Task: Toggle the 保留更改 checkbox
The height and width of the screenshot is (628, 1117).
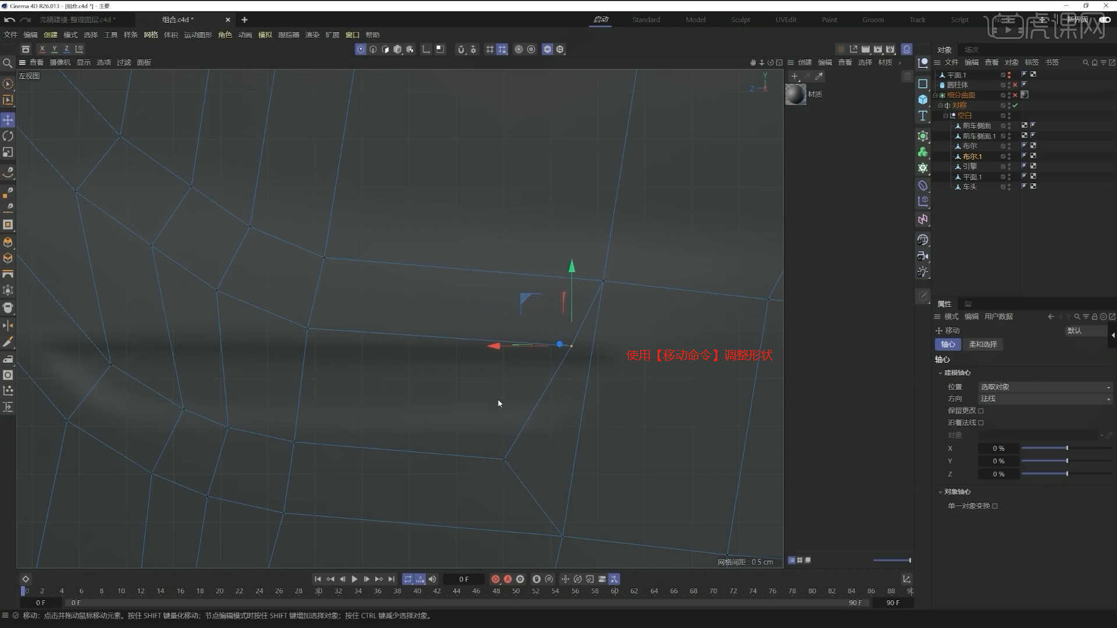Action: point(981,411)
